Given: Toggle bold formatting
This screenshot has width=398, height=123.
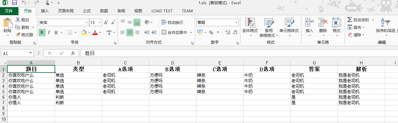Looking at the screenshot, I should [42, 32].
